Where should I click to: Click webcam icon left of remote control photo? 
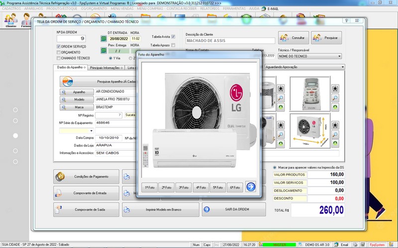[281, 88]
